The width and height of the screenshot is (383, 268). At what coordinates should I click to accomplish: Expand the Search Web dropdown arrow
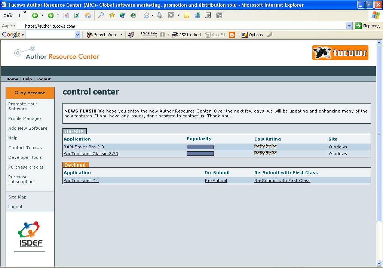tap(121, 35)
